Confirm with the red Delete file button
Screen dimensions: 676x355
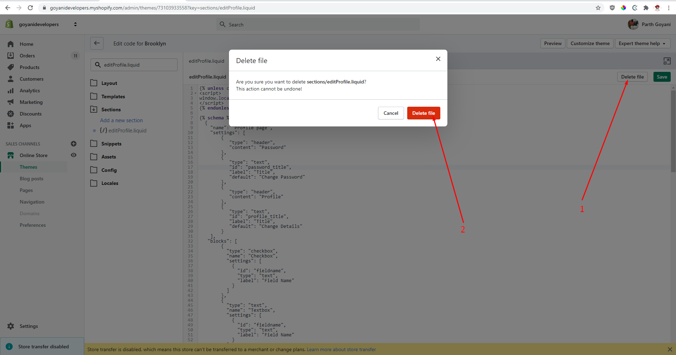coord(423,113)
